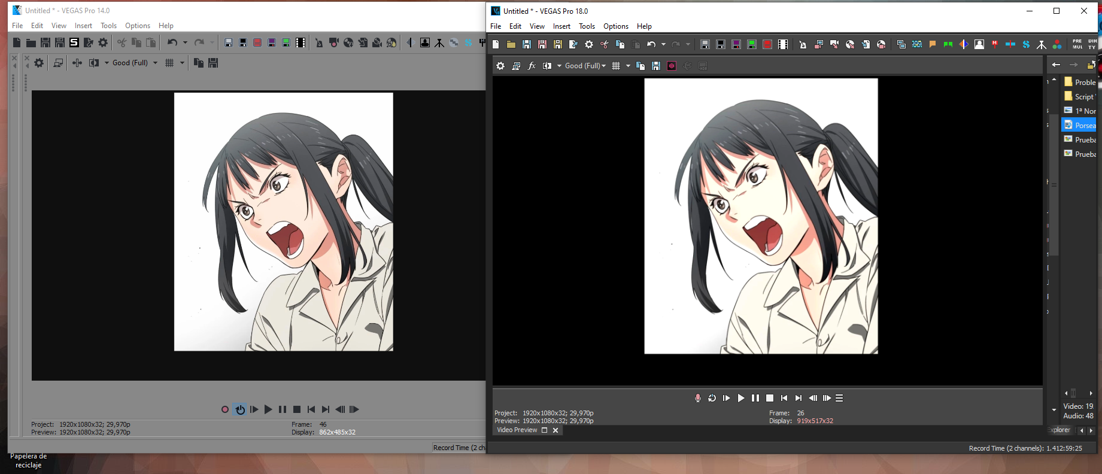Click New project icon in VEGAS Pro 14
The width and height of the screenshot is (1102, 474).
(17, 42)
